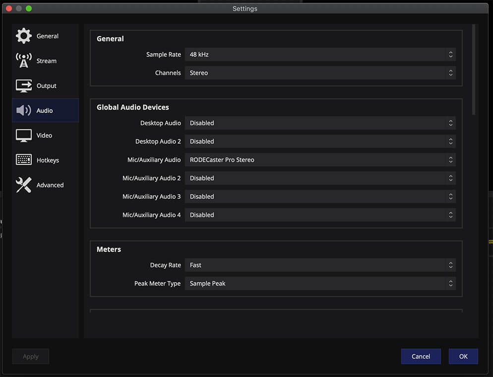Select the Hotkeys keyboard icon
This screenshot has width=493, height=377.
(x=24, y=159)
